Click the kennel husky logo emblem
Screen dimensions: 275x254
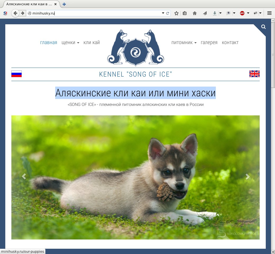point(136,47)
